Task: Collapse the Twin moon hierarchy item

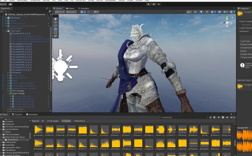Action: pos(6,31)
